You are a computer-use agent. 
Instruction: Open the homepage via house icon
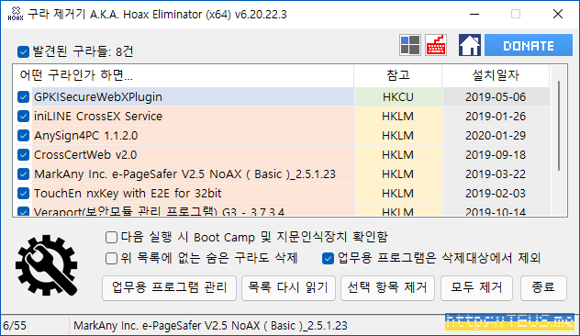click(470, 45)
